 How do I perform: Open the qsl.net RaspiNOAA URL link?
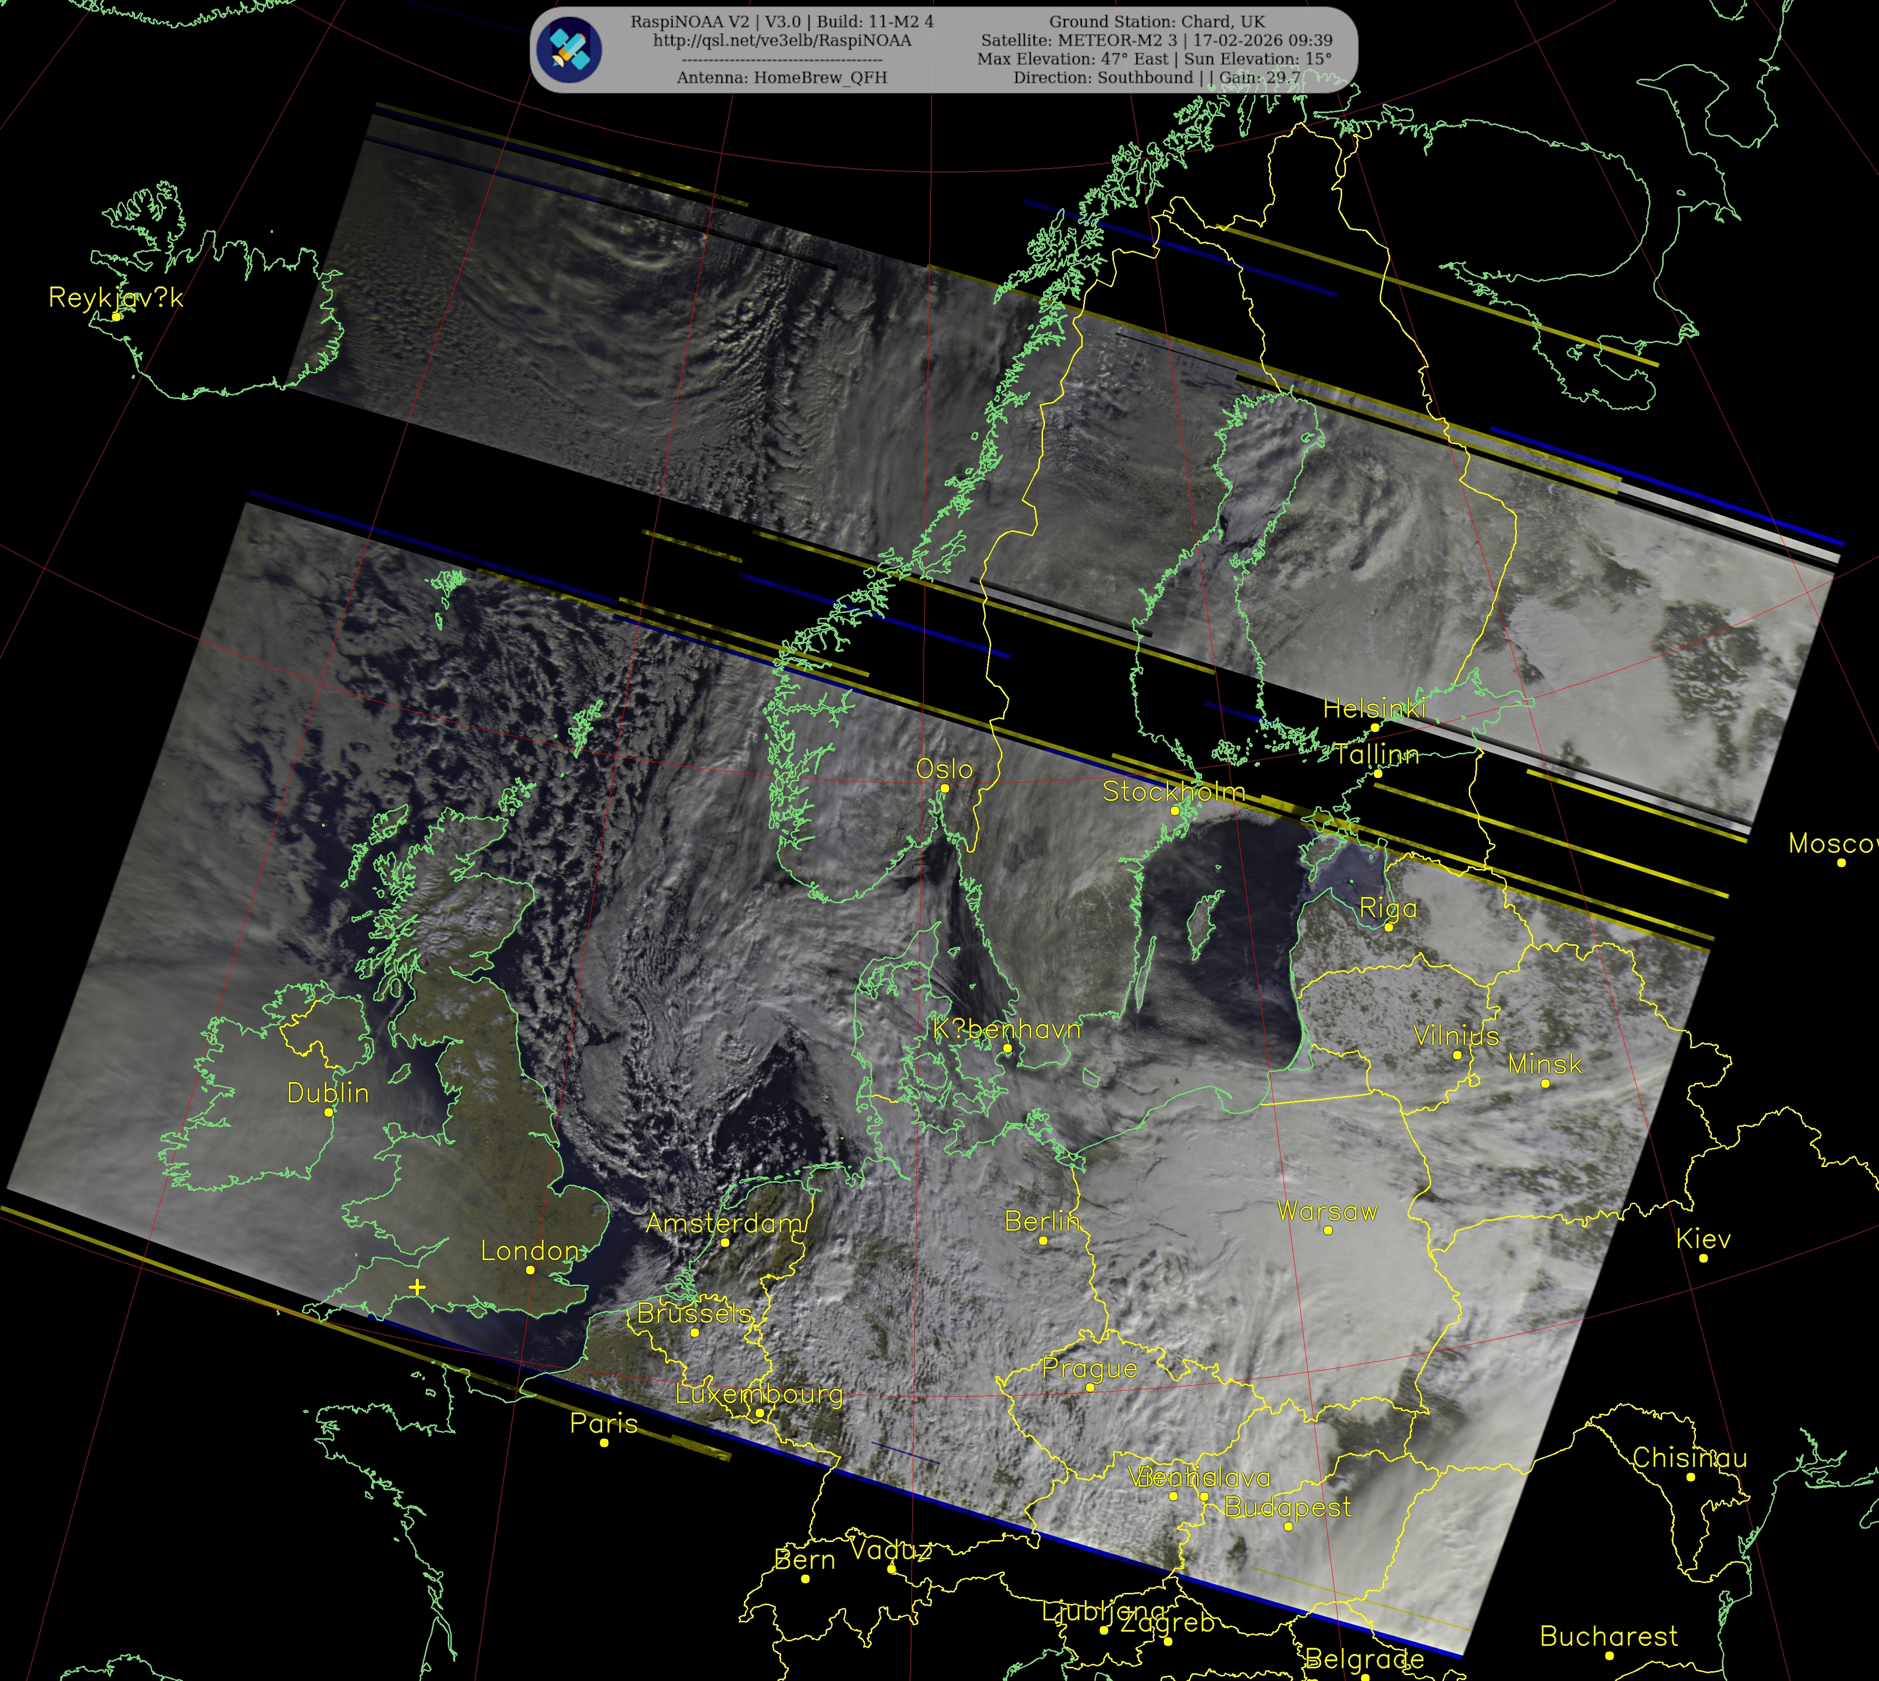(782, 41)
